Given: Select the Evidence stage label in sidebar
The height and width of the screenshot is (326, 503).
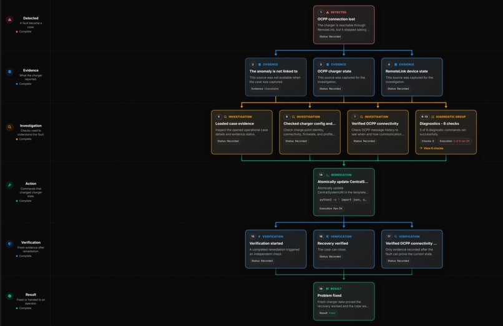Looking at the screenshot, I should [31, 71].
